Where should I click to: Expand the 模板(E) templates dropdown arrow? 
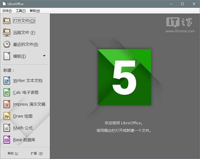point(44,56)
